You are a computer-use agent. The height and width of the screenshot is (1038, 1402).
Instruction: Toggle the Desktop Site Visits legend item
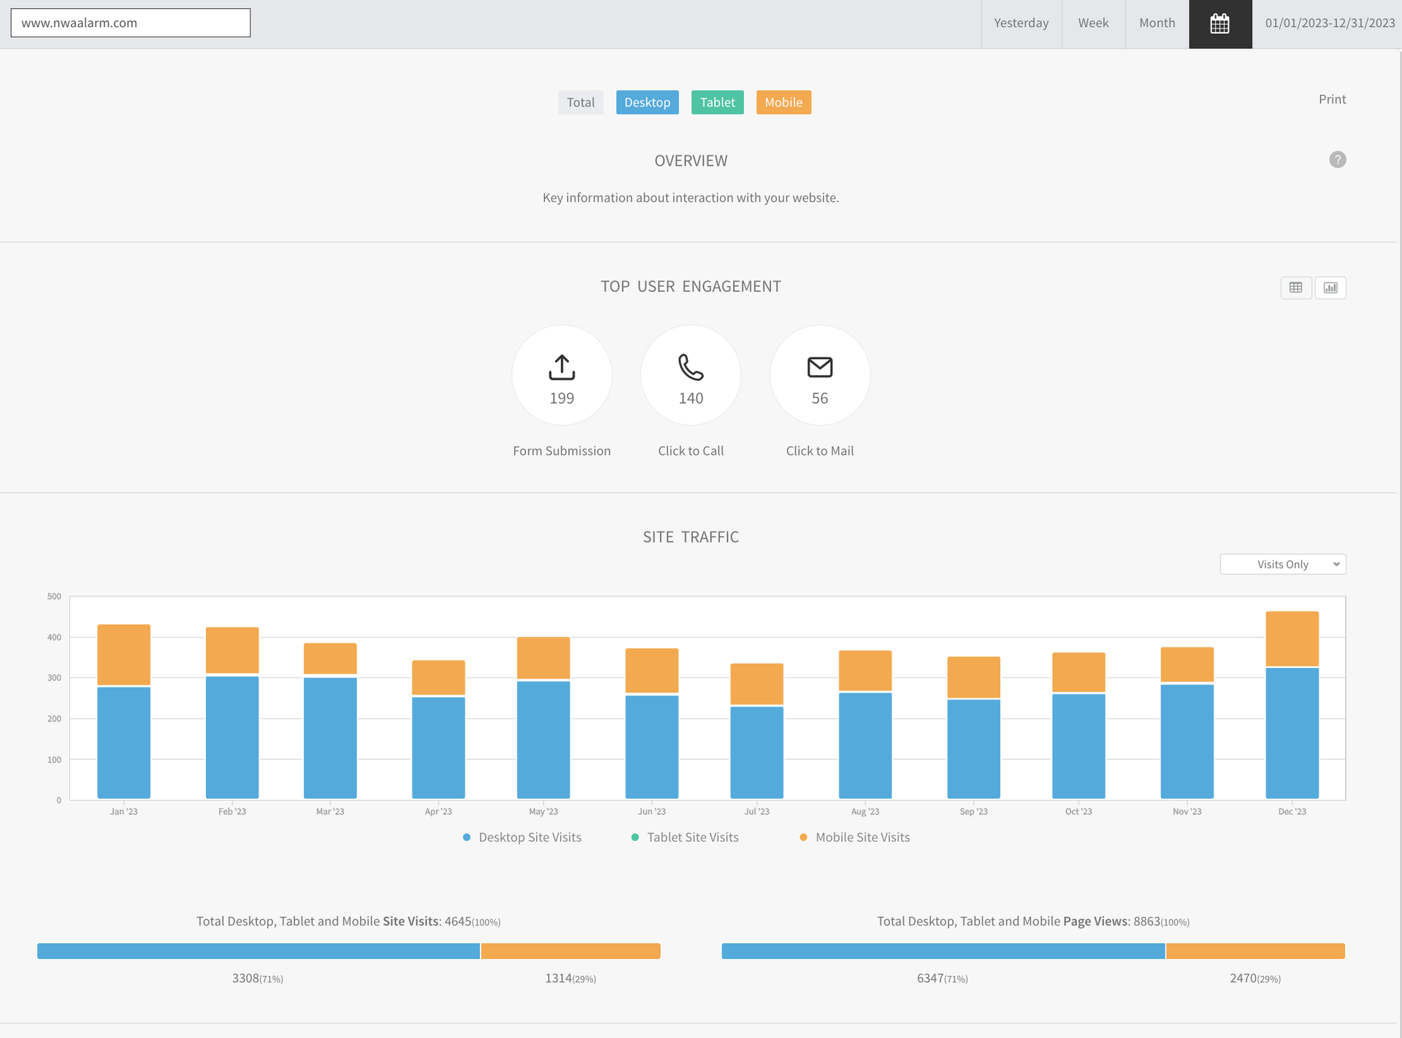[522, 837]
